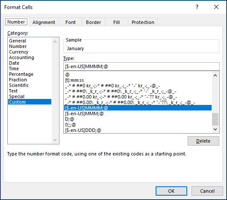Click the Type format code input field
Screen dimensions: 227x200
coord(142,66)
